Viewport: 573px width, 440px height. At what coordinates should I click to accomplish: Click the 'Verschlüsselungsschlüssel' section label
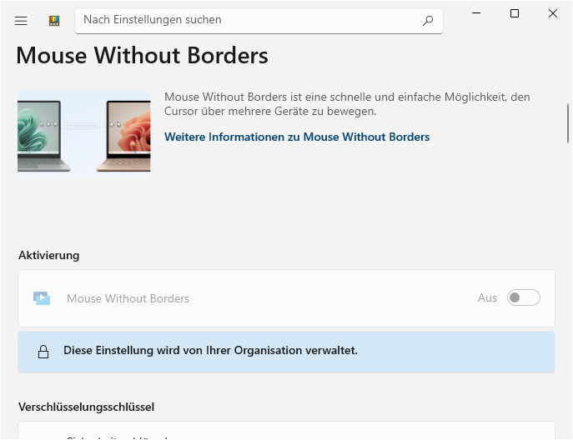tap(86, 407)
